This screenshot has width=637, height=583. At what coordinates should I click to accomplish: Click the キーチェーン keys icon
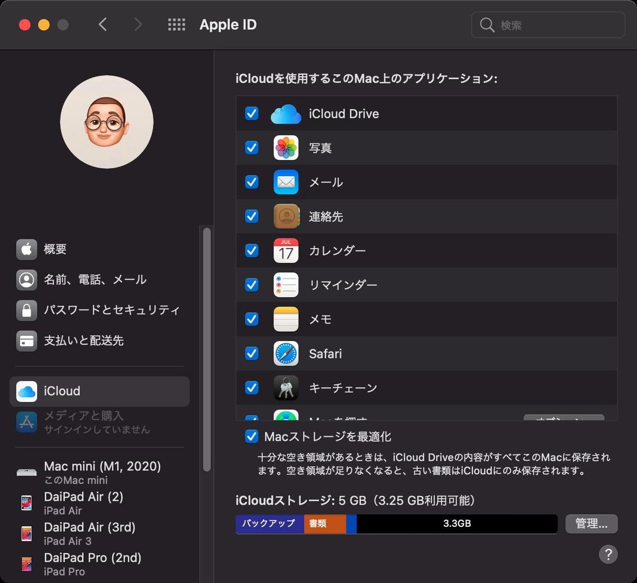[286, 388]
